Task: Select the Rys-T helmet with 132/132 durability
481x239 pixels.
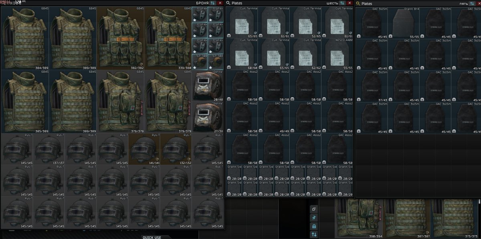Action: click(176, 149)
